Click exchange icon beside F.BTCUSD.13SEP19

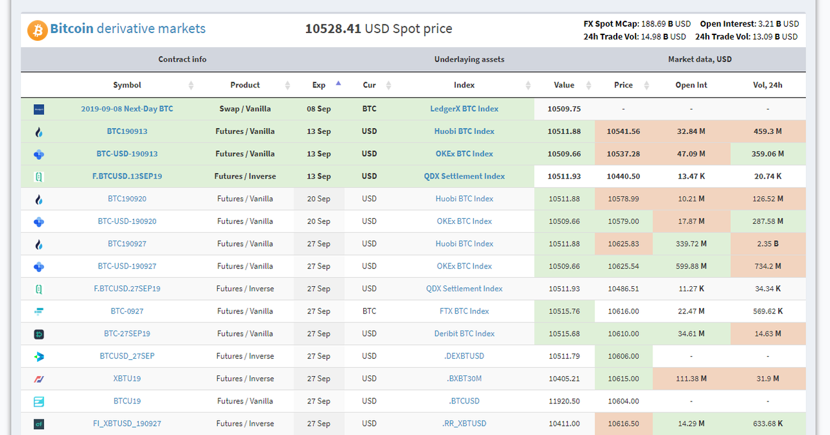39,177
